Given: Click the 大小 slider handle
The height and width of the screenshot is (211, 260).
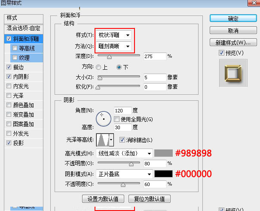Looking at the screenshot, I should pos(100,78).
